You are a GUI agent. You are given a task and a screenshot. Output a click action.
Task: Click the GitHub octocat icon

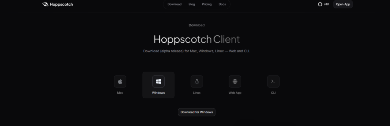click(320, 4)
